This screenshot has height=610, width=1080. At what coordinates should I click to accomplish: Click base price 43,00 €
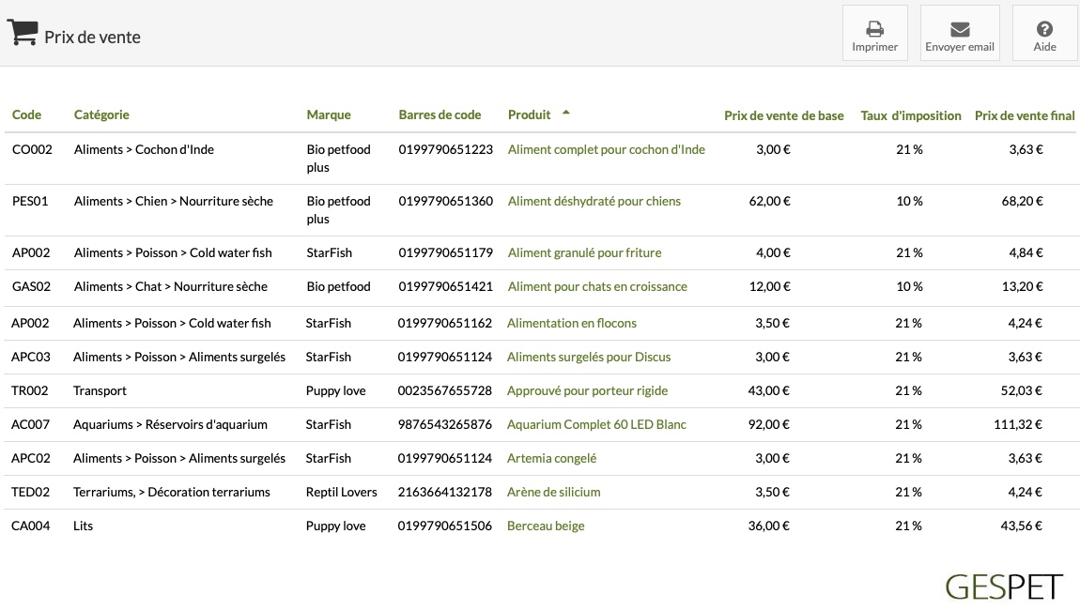point(768,390)
